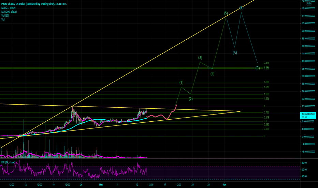The image size is (318, 188).
Task: Select the MA (200, close) indicator label
Action: pos(9,12)
